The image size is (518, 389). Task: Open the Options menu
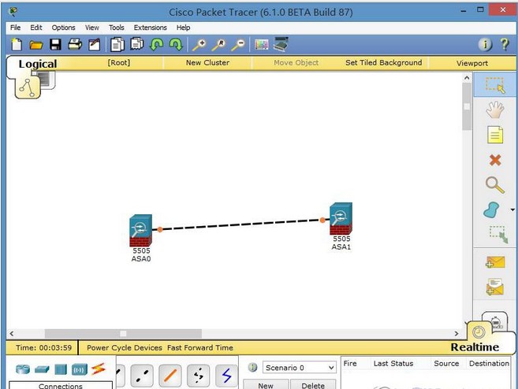pos(63,28)
